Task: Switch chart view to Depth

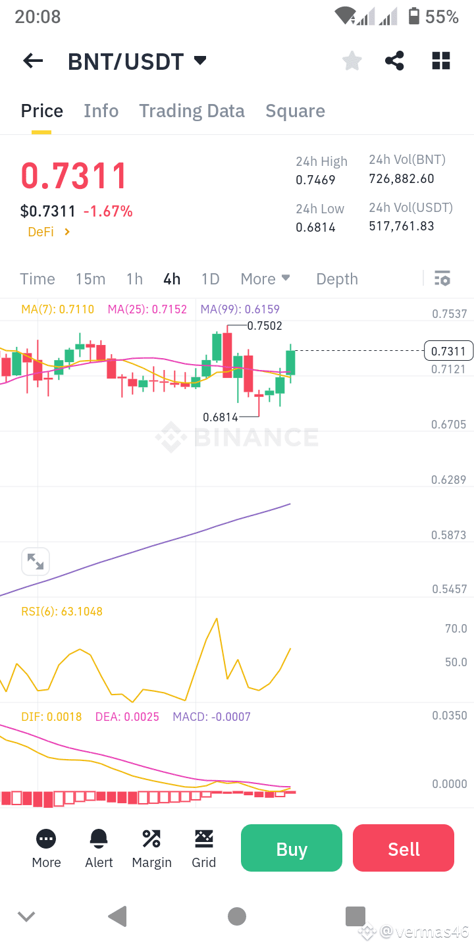Action: tap(336, 279)
